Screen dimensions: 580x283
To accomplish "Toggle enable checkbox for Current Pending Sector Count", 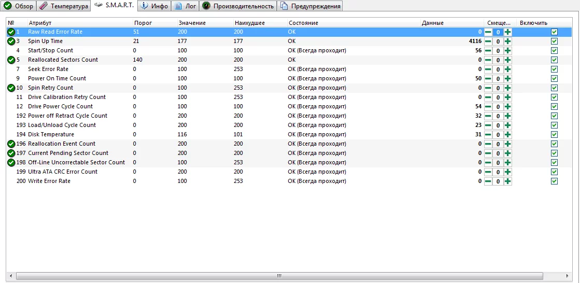I will pyautogui.click(x=554, y=153).
